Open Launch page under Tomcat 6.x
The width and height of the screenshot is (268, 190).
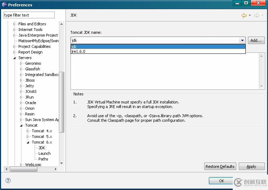pyautogui.click(x=44, y=153)
